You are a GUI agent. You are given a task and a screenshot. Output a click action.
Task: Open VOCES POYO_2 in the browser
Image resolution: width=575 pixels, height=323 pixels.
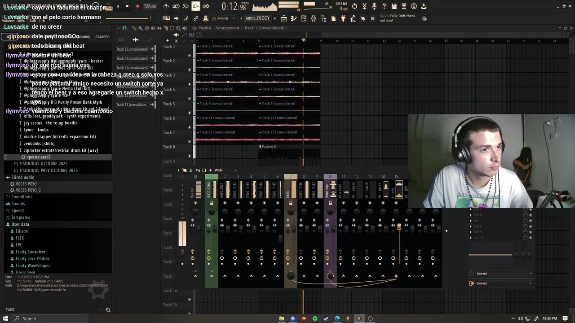point(28,190)
